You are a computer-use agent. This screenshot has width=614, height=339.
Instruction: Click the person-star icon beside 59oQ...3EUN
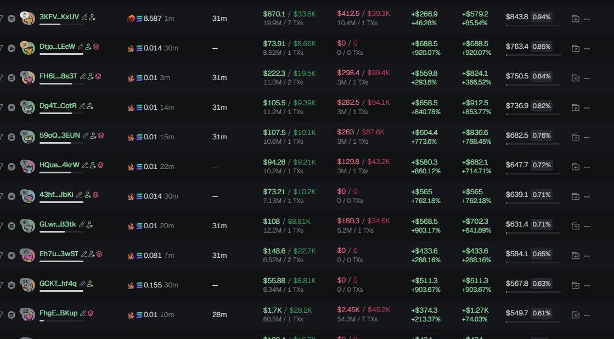93,135
